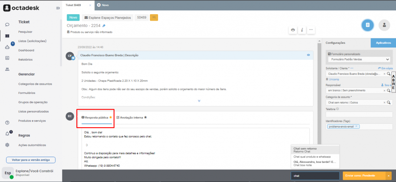Toggle the star beside Anotação interna
The image size is (396, 182).
[x=145, y=117]
